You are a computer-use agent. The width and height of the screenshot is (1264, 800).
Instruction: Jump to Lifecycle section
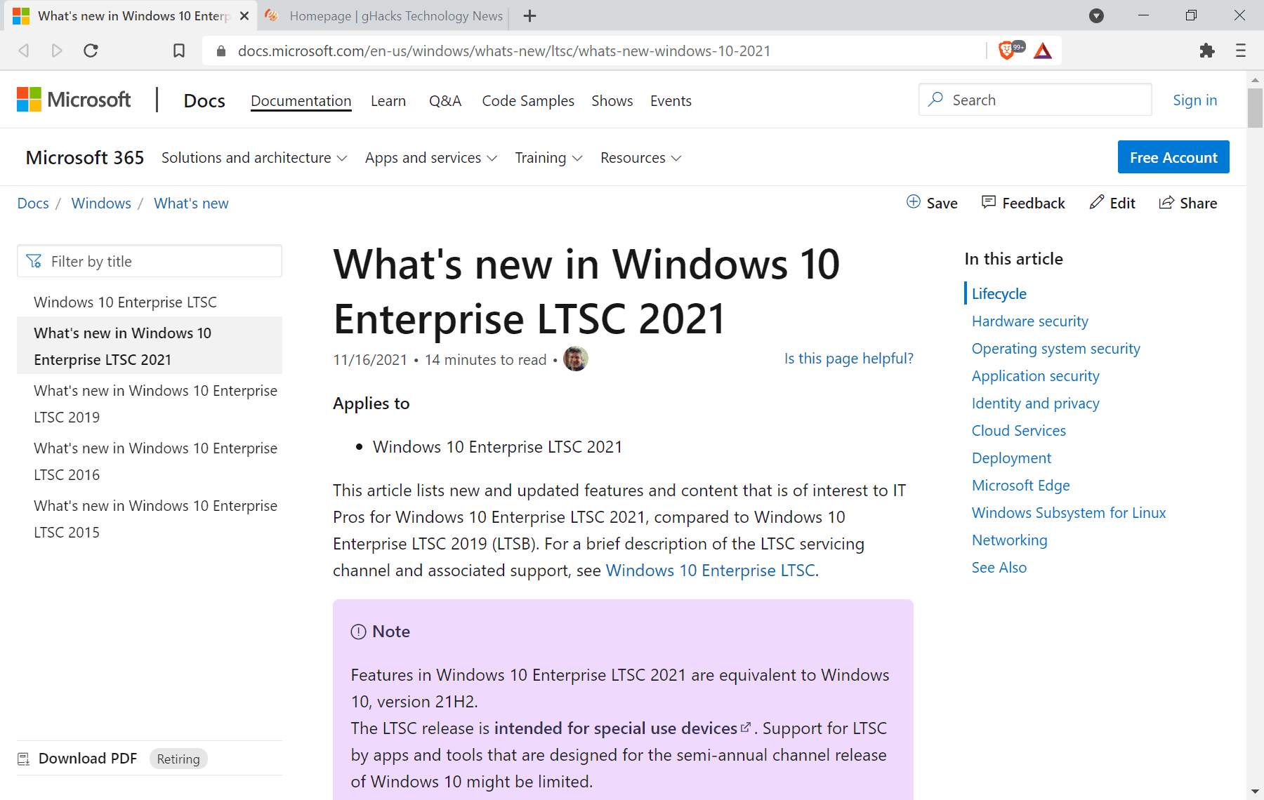point(999,293)
